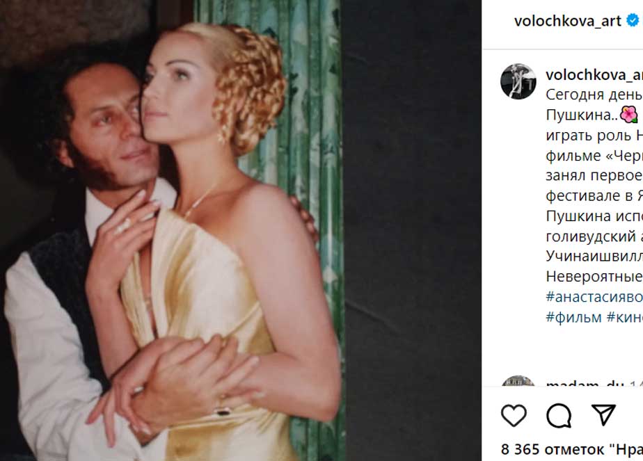Click the flower emoji in the caption
The height and width of the screenshot is (461, 643).
point(628,114)
